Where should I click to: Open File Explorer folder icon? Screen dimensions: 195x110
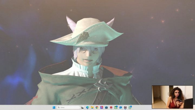[x=92, y=107]
